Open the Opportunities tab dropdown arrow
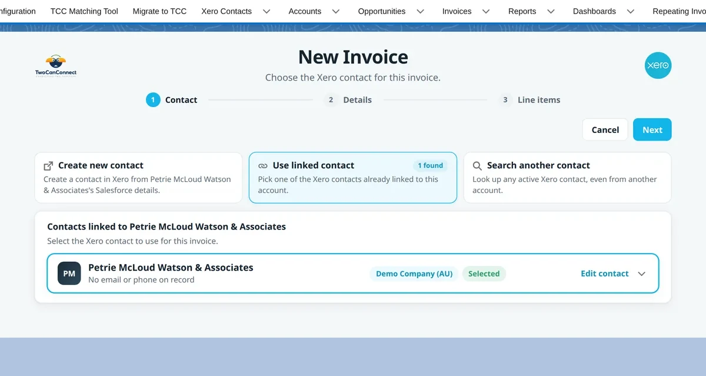The image size is (706, 376). (420, 11)
